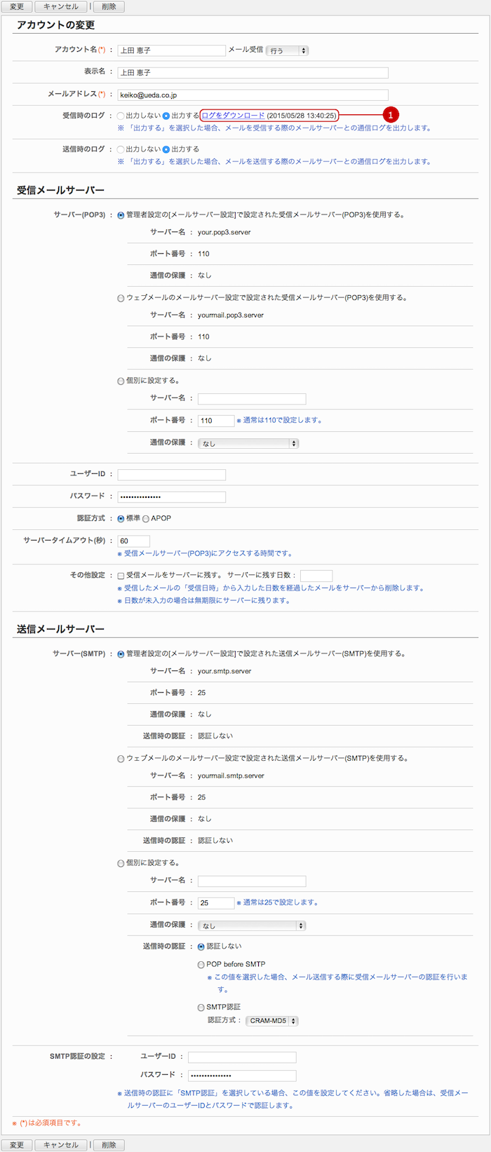The image size is (491, 1152).
Task: Click the yourmail.pop3.server value text
Action: pos(231,316)
